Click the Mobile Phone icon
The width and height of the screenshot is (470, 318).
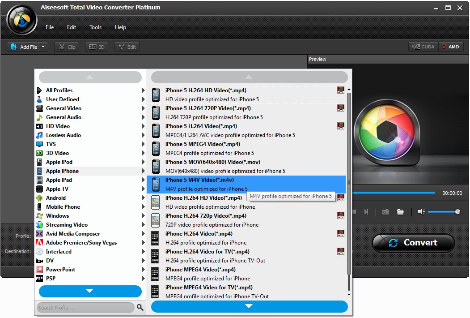click(x=39, y=207)
